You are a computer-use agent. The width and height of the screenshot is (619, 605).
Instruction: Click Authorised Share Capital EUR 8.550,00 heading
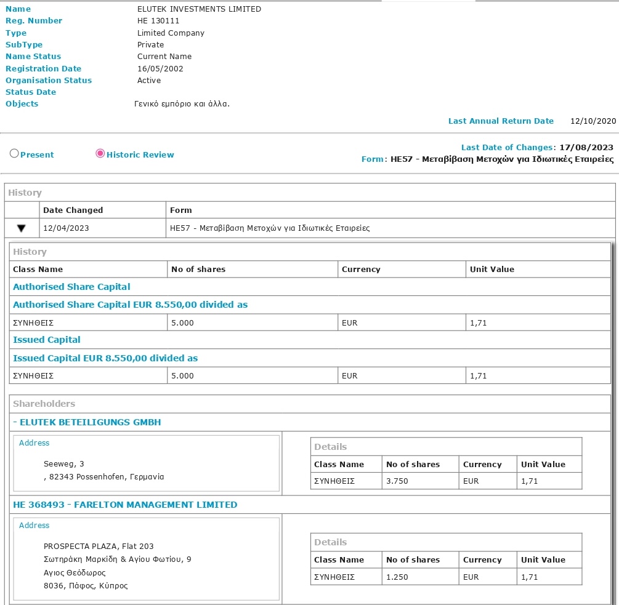coord(131,305)
